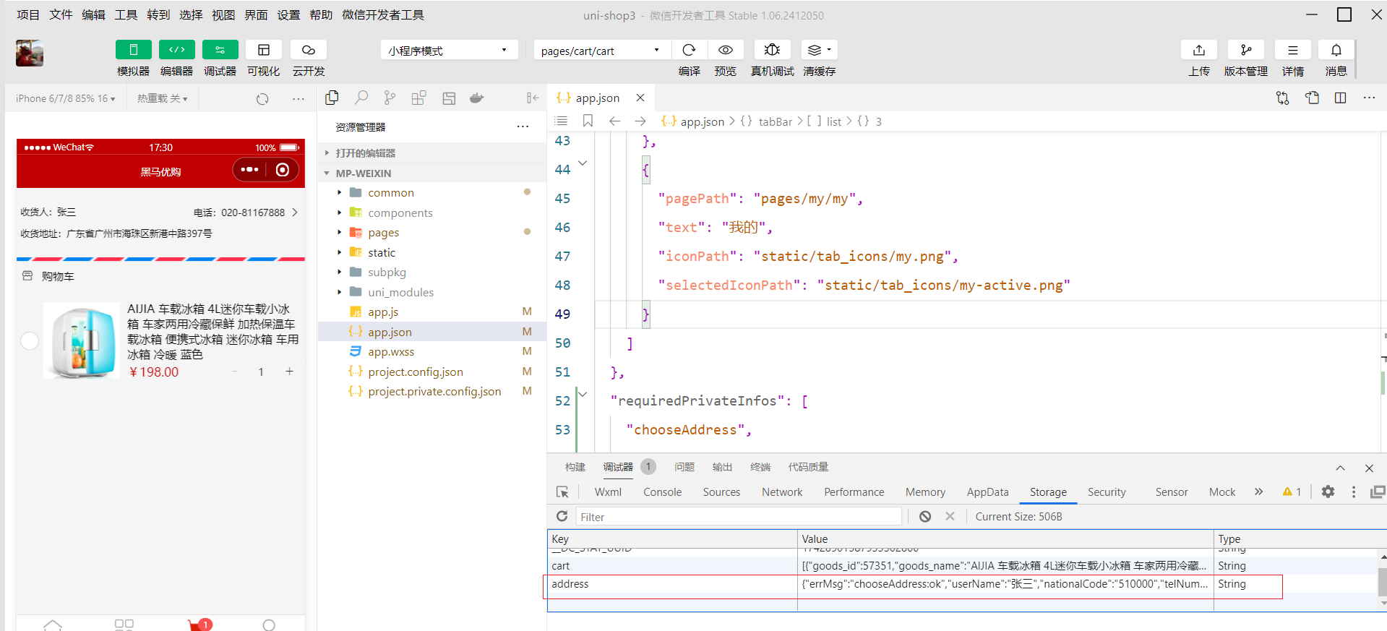
Task: Open the explorer files icon
Action: [x=332, y=98]
